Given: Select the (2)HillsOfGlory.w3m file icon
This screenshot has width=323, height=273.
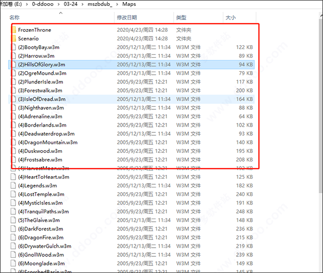Looking at the screenshot, I should (x=13, y=65).
